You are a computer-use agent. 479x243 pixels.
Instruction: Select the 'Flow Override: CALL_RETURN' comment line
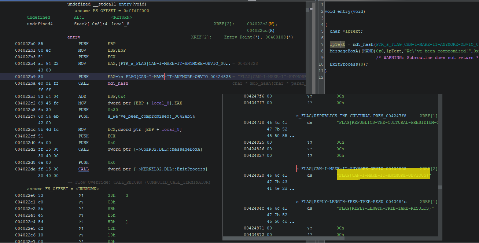pos(139,182)
